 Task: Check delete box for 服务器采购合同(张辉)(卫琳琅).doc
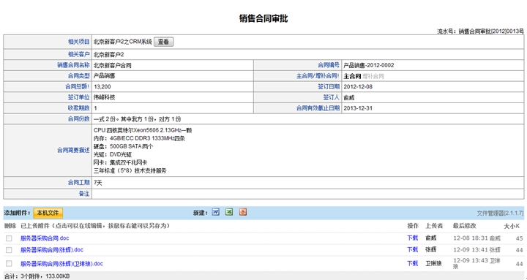pos(9,264)
